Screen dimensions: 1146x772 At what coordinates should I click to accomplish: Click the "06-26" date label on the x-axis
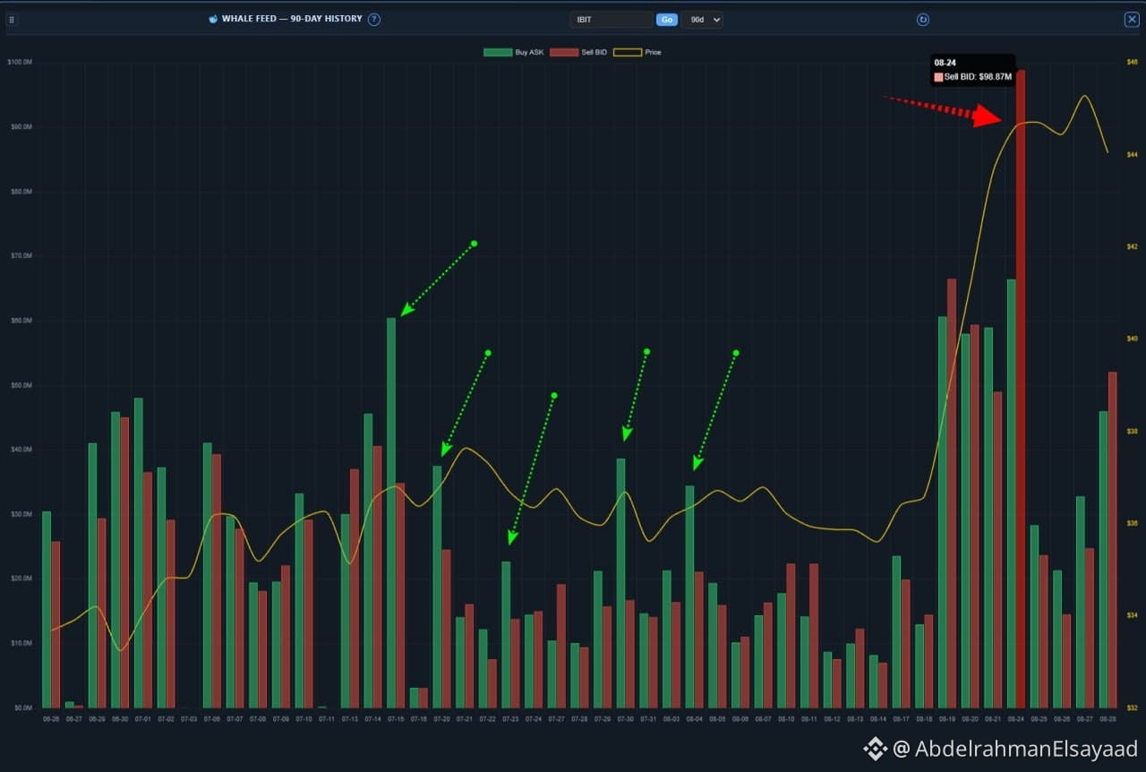[x=51, y=719]
